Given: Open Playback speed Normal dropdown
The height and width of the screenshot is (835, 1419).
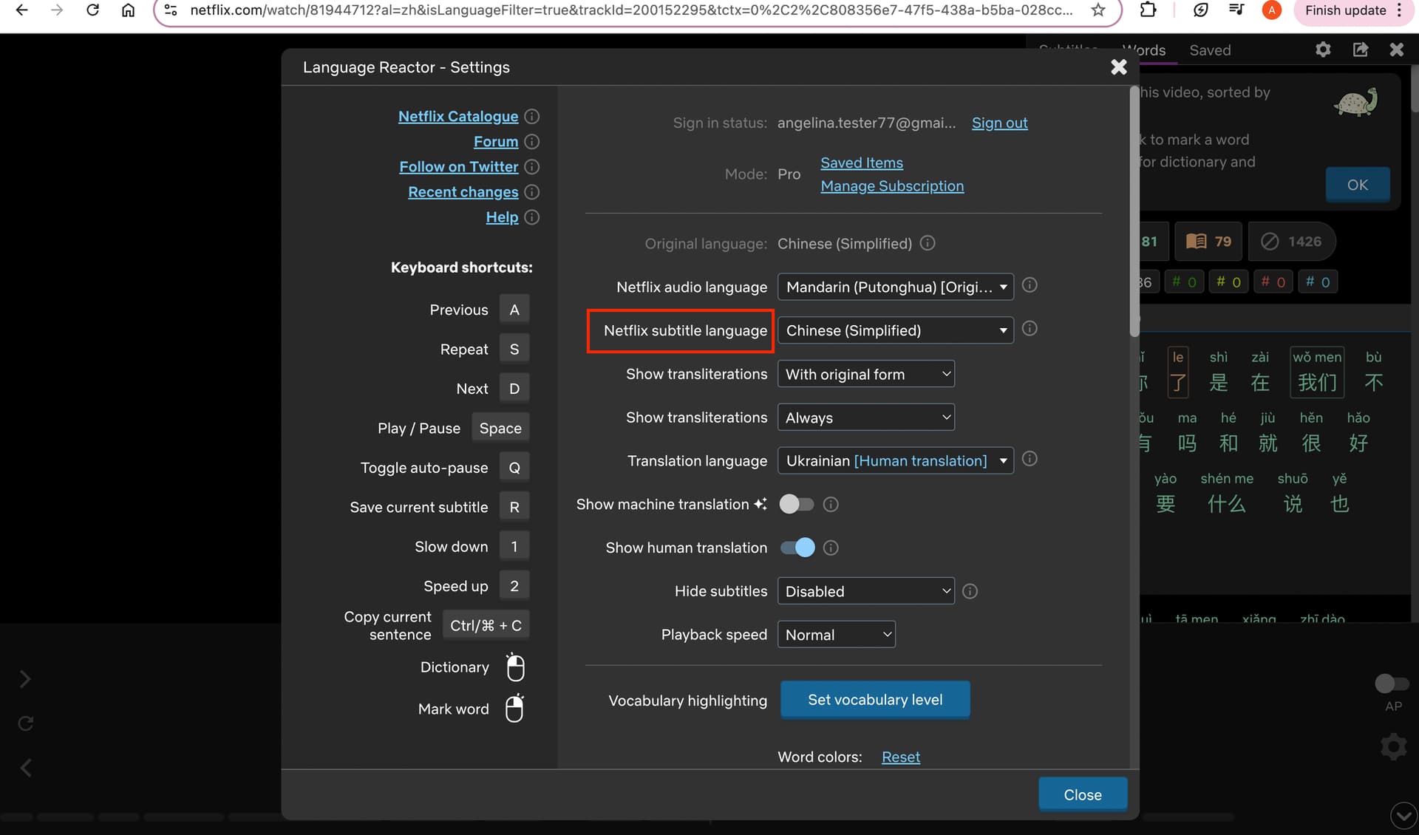Looking at the screenshot, I should pos(836,635).
